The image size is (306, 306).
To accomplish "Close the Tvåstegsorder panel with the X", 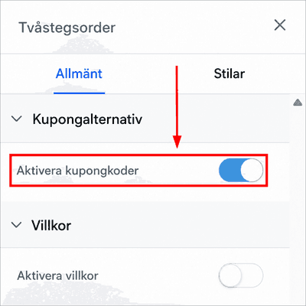I will coord(280,25).
